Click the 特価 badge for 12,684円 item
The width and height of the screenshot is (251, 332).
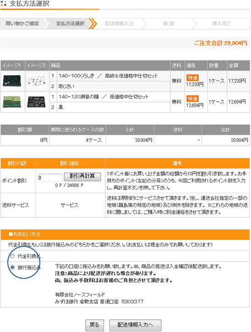coord(192,98)
